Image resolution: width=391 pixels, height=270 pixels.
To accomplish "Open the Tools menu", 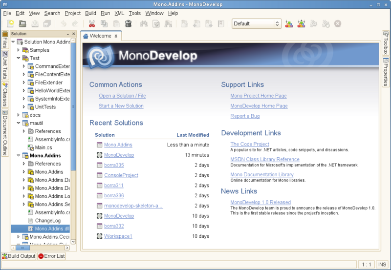I will 135,13.
